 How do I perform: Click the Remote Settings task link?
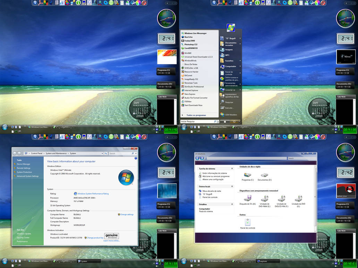pyautogui.click(x=24, y=168)
